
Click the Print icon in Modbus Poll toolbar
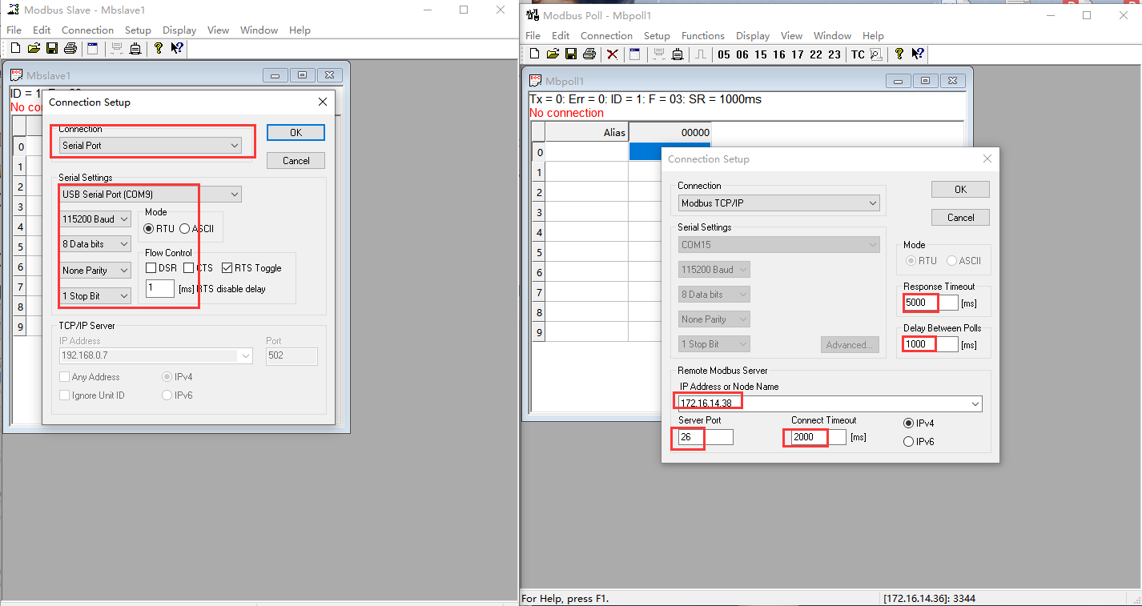coord(589,54)
